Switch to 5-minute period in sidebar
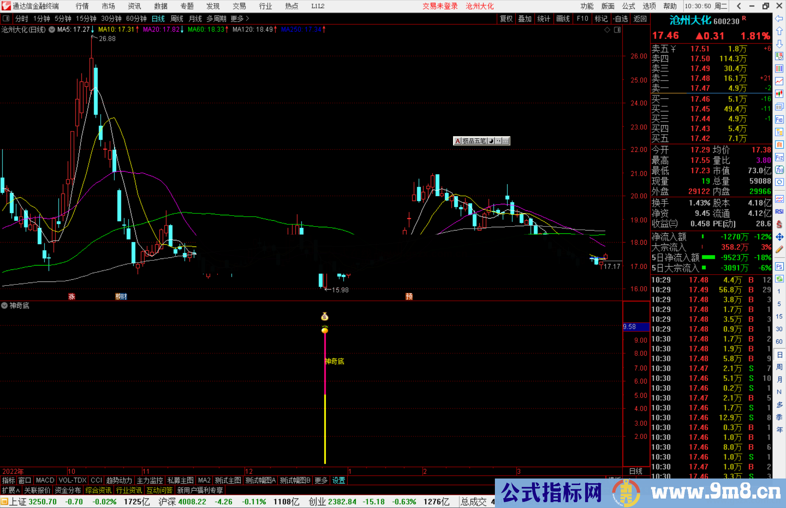786x508 pixels. pos(779,304)
